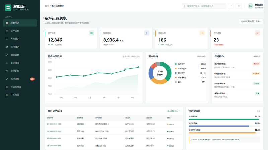Click order number ZY-20260810-018

click(x=54, y=124)
